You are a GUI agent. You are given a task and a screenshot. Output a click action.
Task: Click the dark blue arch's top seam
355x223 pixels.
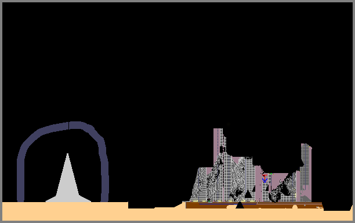coord(68,125)
